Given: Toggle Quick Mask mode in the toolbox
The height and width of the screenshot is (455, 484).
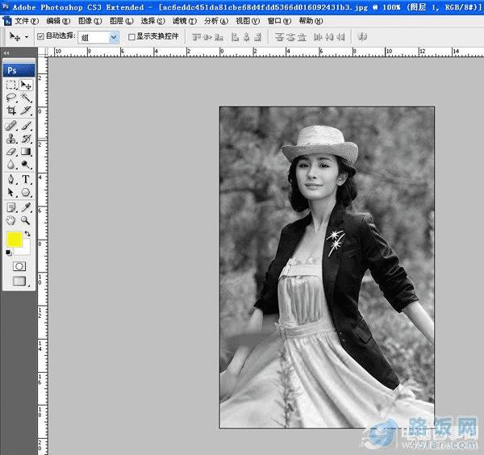Looking at the screenshot, I should coord(19,265).
